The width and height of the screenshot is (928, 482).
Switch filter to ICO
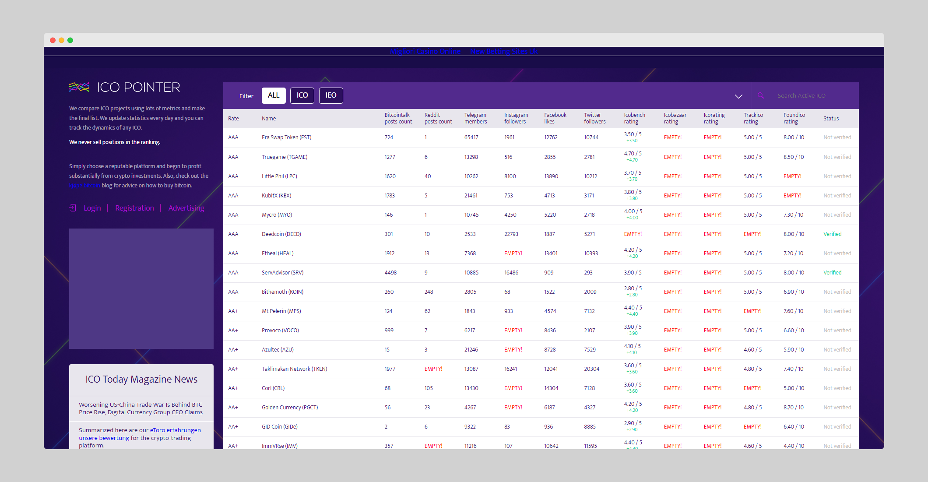pyautogui.click(x=302, y=95)
